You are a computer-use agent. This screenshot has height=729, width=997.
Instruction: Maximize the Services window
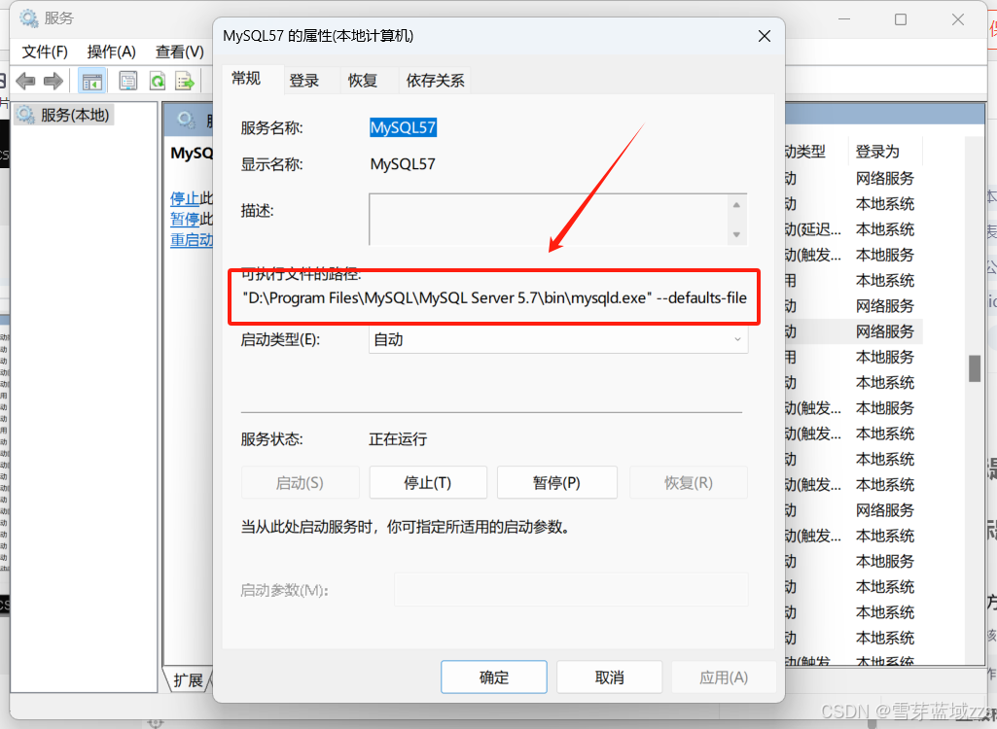901,19
